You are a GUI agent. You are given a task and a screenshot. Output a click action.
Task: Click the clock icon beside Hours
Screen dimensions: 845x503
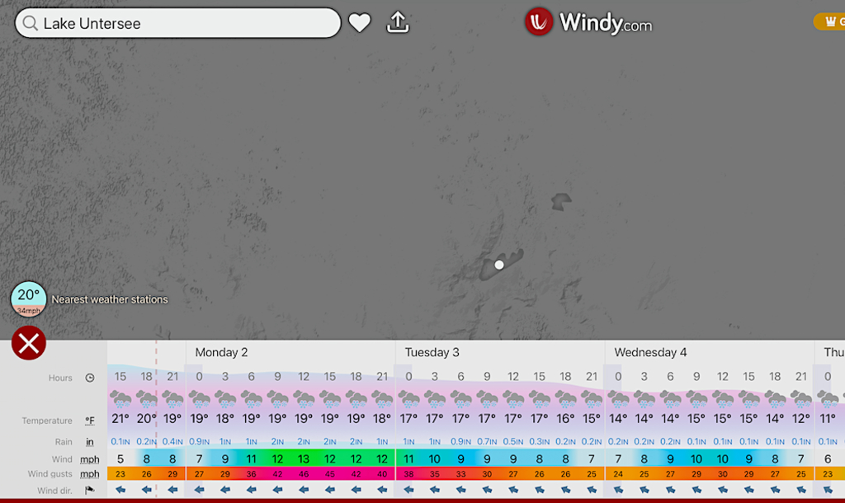90,378
